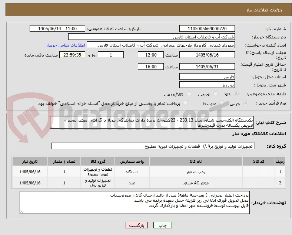Click the remaining days field showing 1
This screenshot has height=235, width=292.
click(x=111, y=55)
